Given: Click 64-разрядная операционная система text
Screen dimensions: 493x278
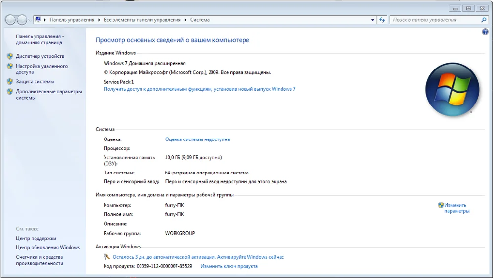Looking at the screenshot, I should coord(207,173).
